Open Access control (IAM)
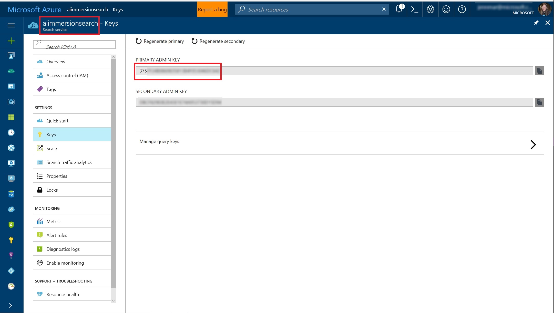 [x=72, y=75]
